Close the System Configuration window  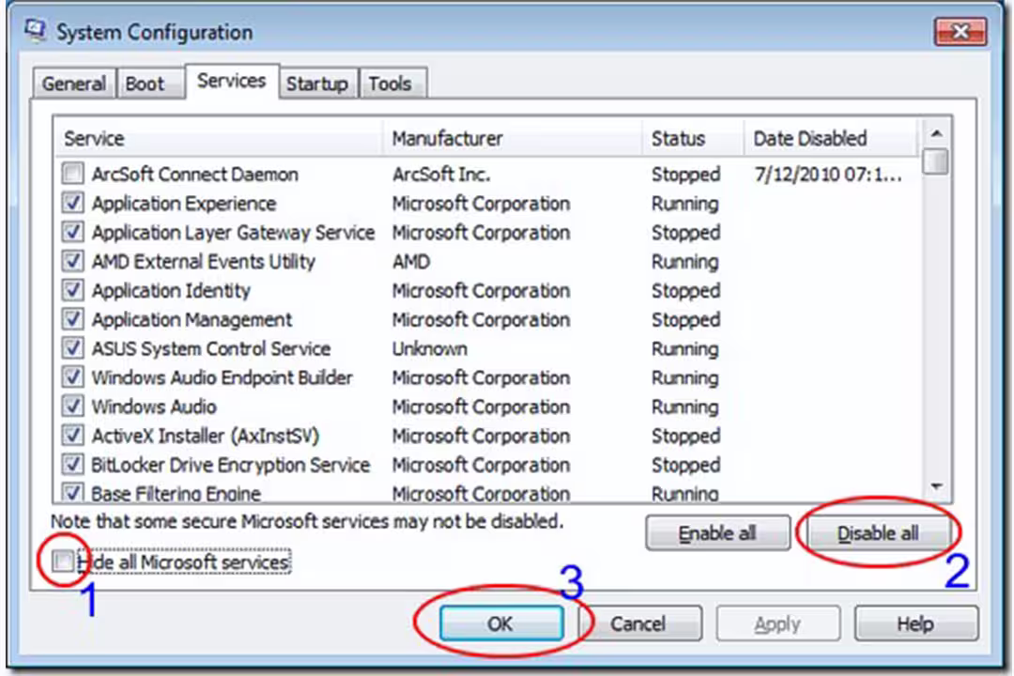[x=959, y=33]
